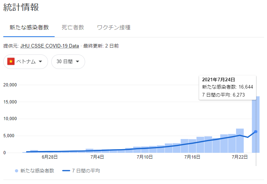Viewport: 267px width, 184px height.
Task: Click the 7 日間の平均 legend line
Action: 66,171
